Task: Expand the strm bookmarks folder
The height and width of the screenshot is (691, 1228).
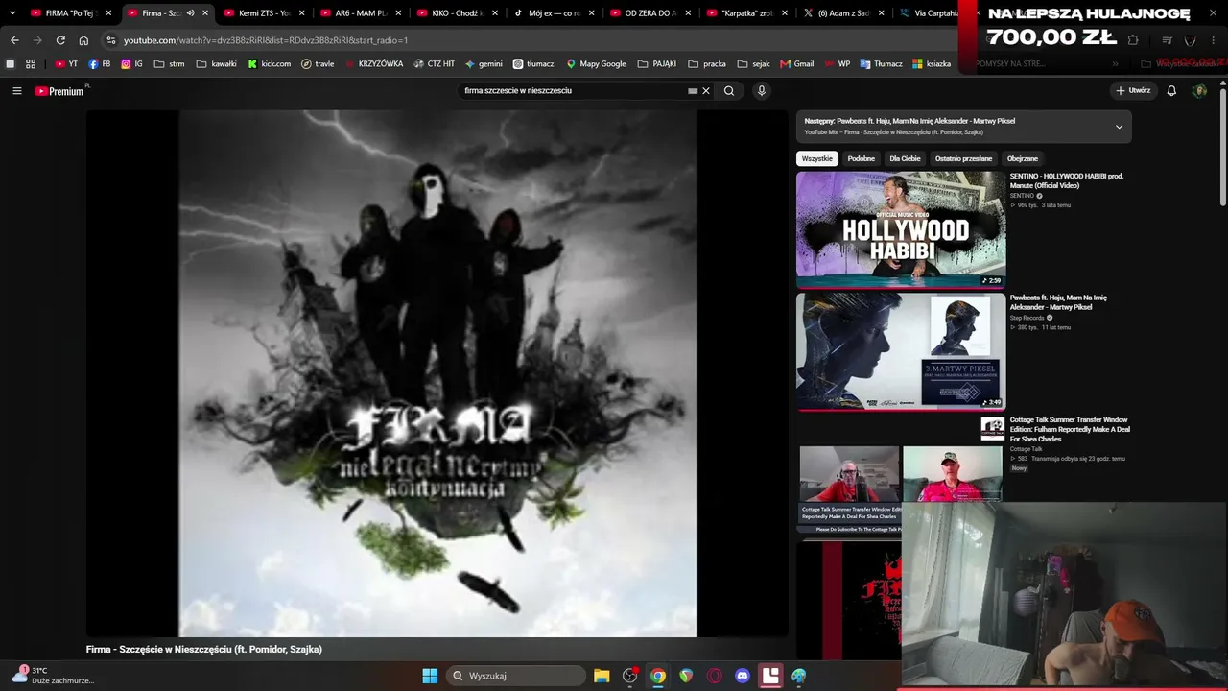Action: 169,64
